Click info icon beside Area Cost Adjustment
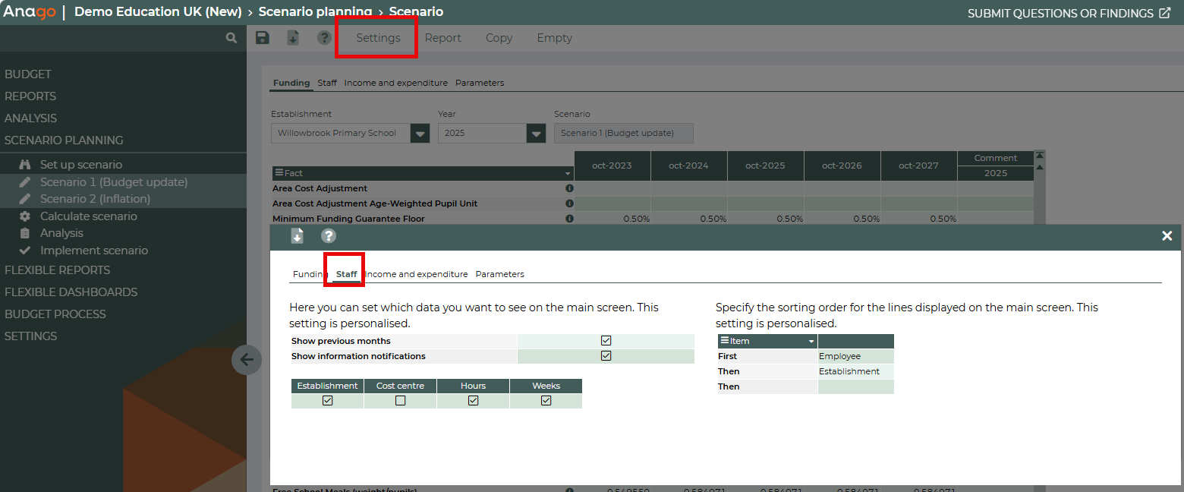The height and width of the screenshot is (492, 1184). [x=569, y=188]
